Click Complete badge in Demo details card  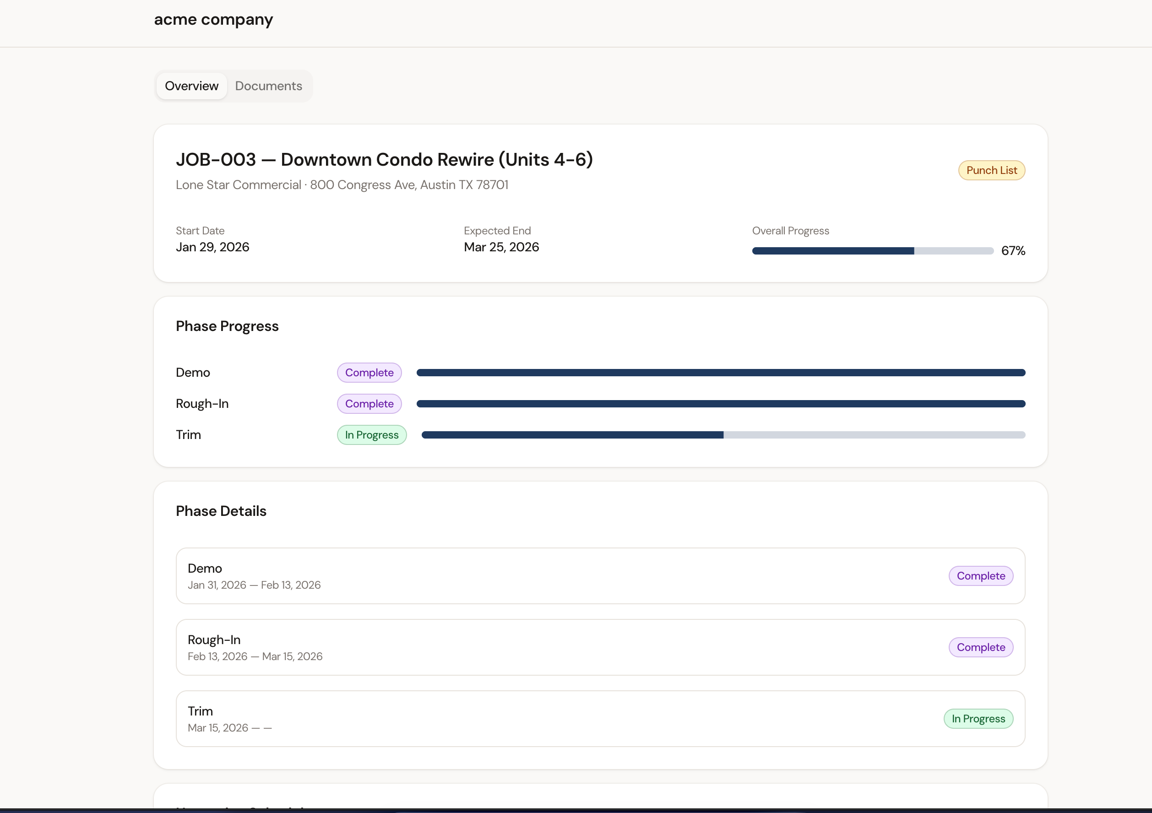click(x=980, y=576)
